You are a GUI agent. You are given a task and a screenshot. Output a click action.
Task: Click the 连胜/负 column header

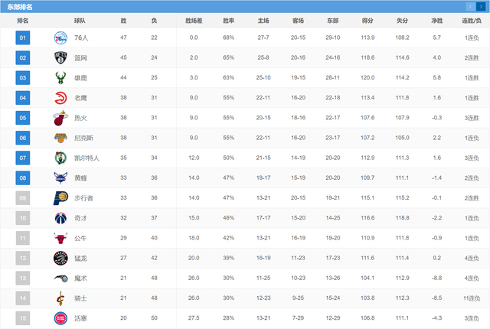point(472,21)
